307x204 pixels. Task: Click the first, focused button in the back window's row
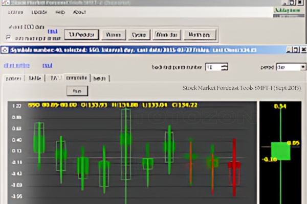(82, 35)
